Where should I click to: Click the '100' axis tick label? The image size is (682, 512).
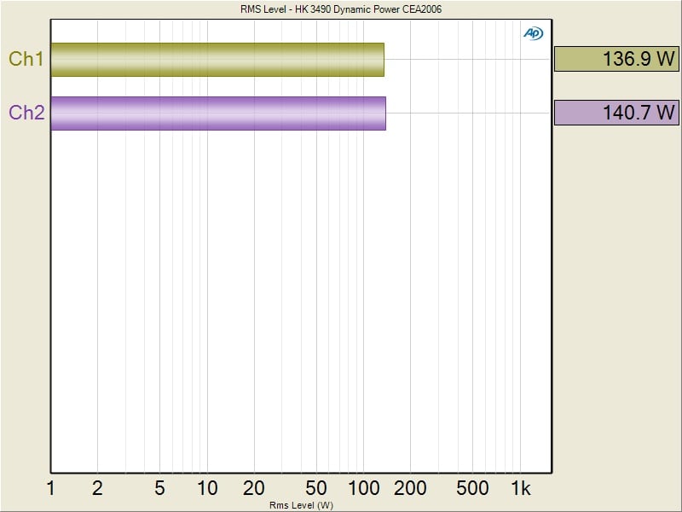364,488
